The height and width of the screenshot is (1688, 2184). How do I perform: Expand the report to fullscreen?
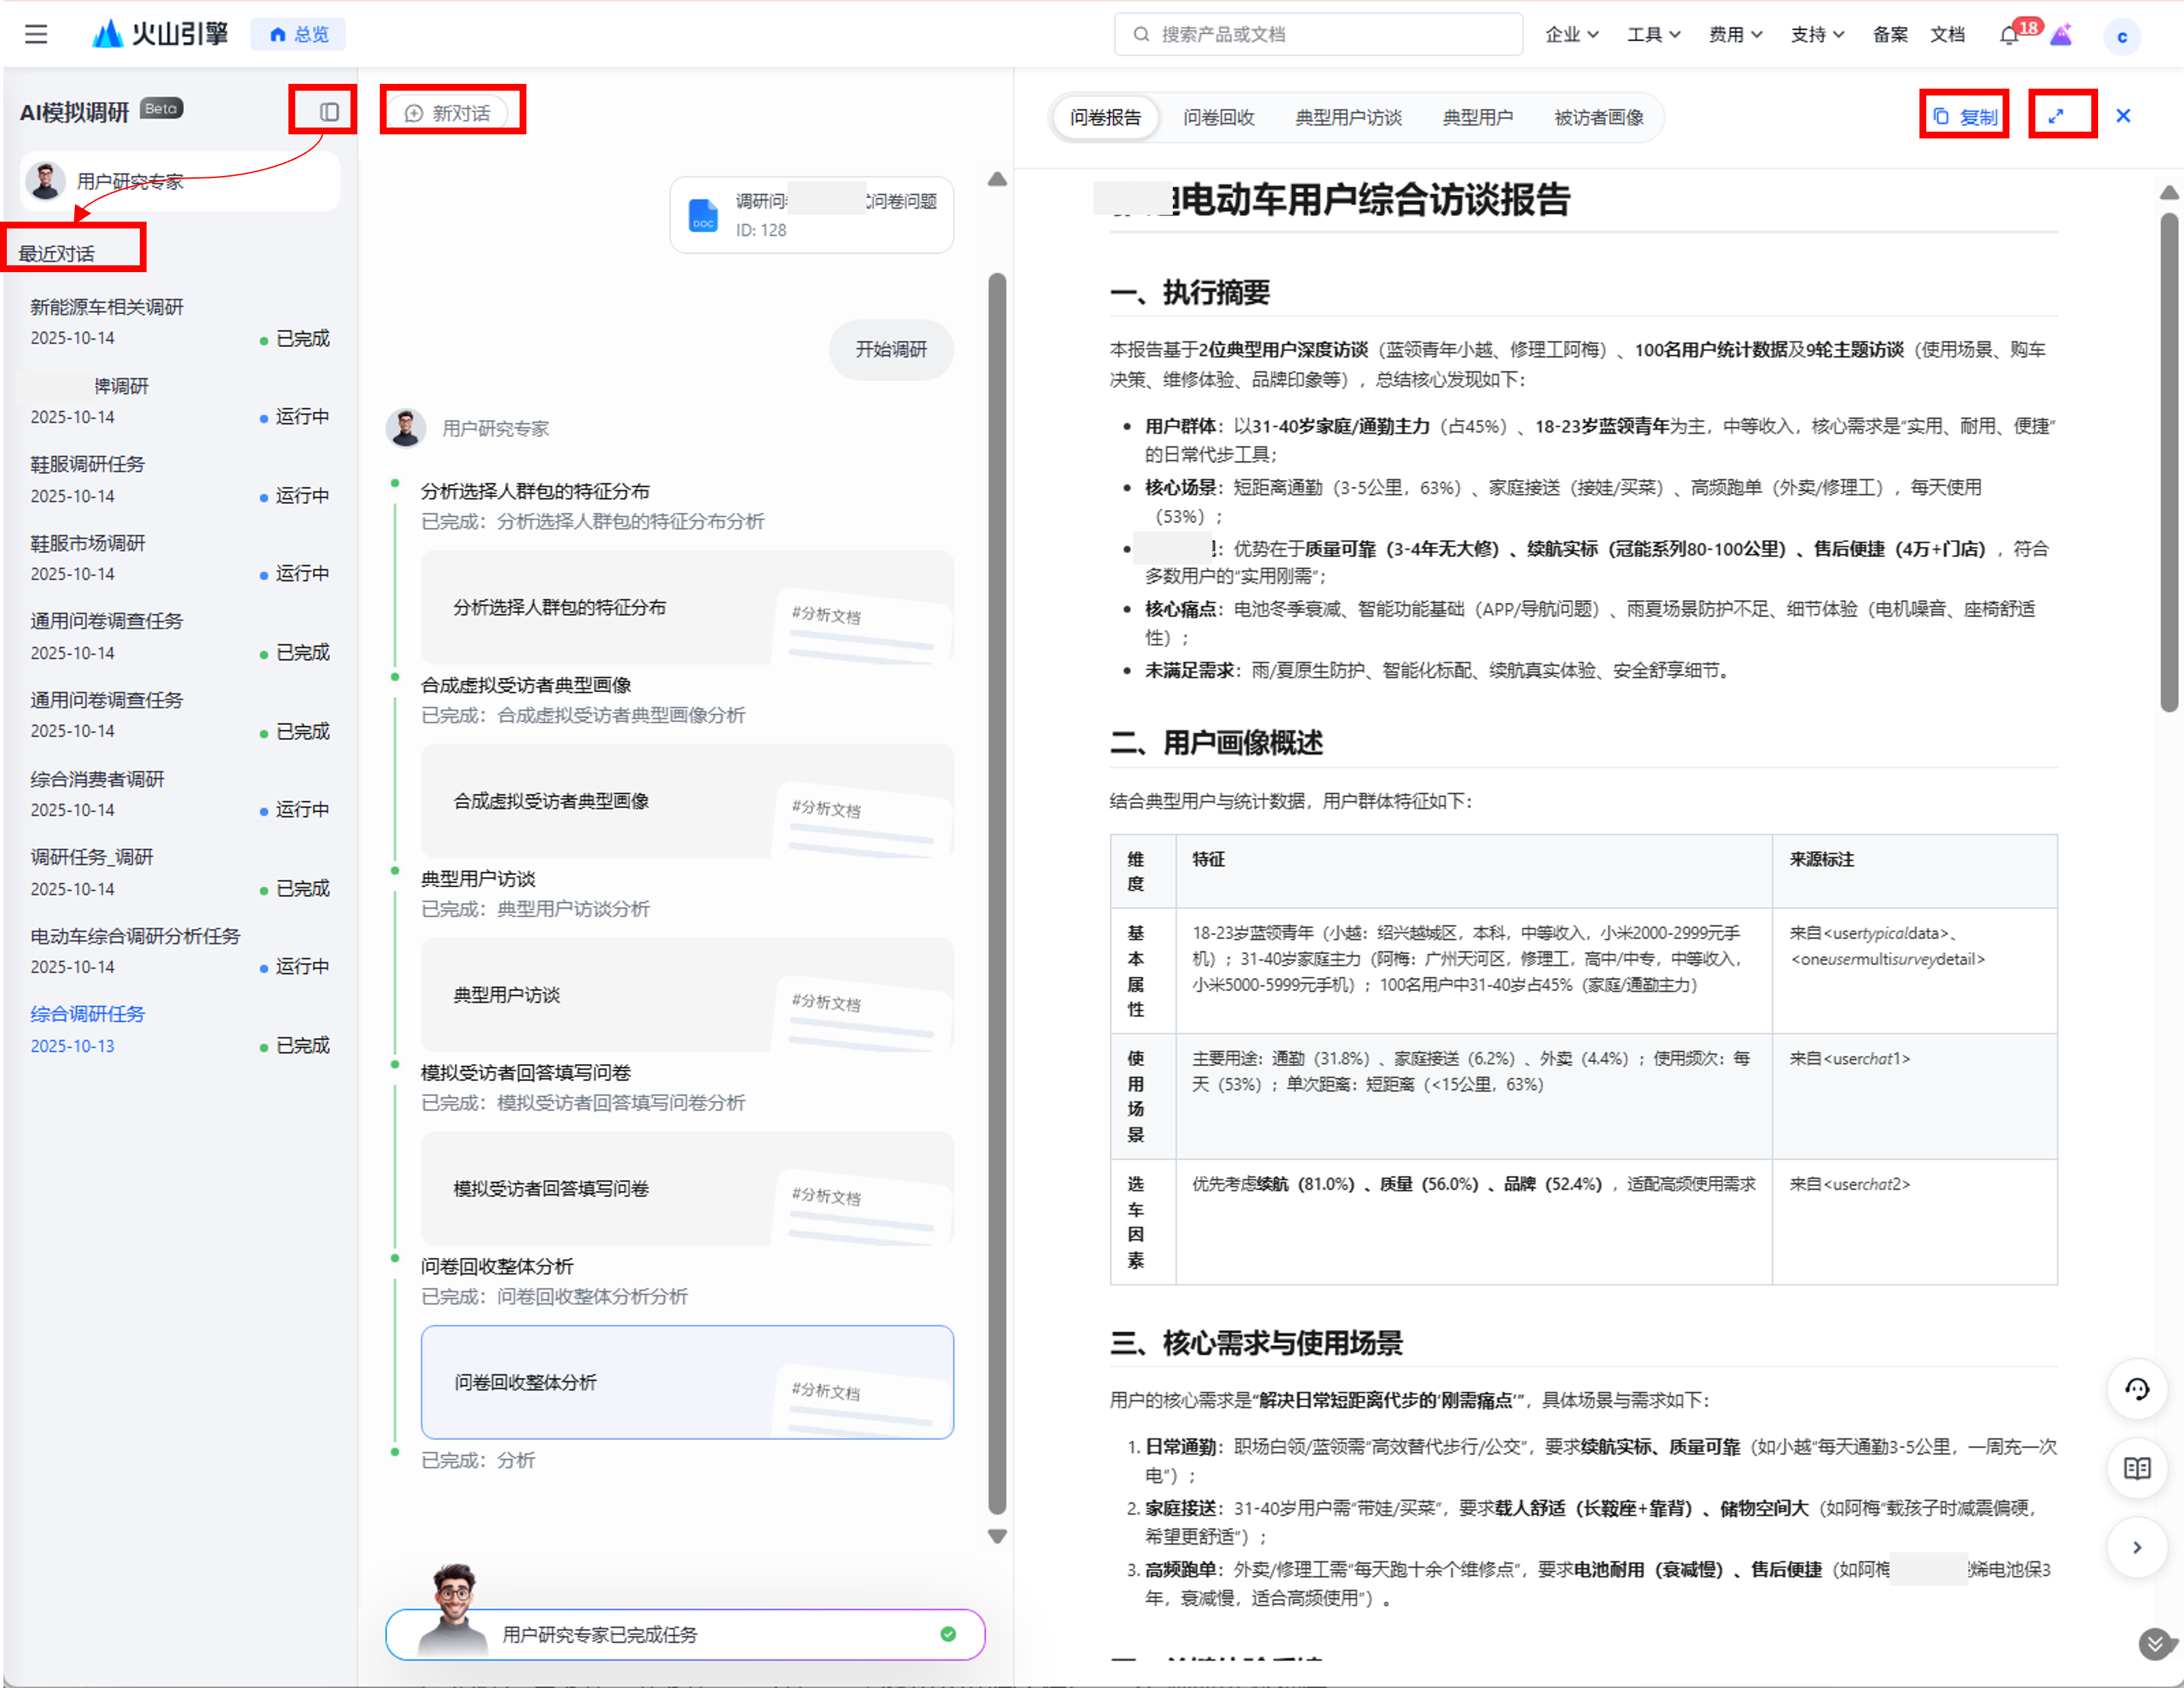[x=2055, y=116]
